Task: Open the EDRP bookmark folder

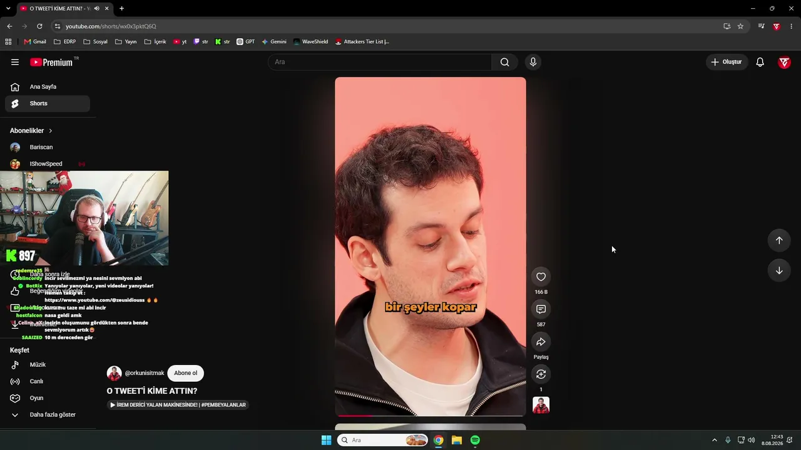Action: point(65,42)
